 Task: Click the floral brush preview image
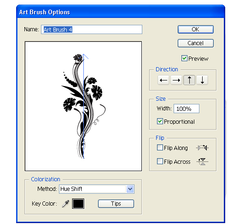[83, 106]
